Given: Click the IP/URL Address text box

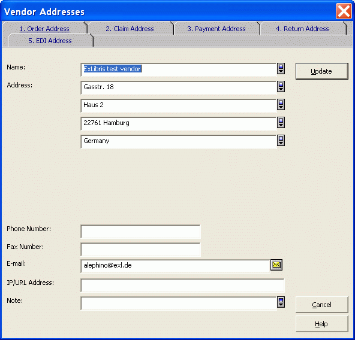Looking at the screenshot, I should point(182,286).
